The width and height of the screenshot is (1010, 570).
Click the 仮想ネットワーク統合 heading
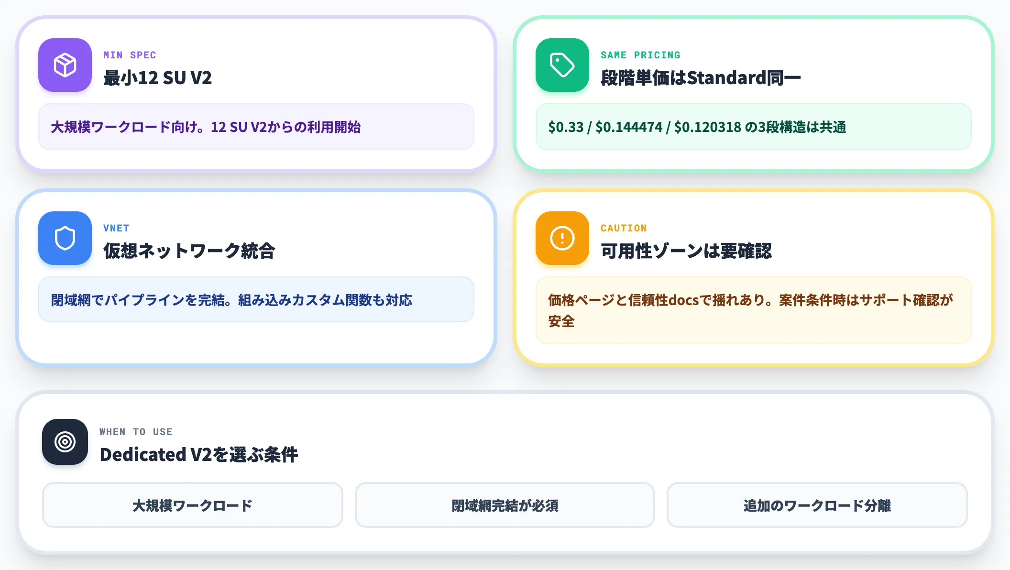coord(189,251)
